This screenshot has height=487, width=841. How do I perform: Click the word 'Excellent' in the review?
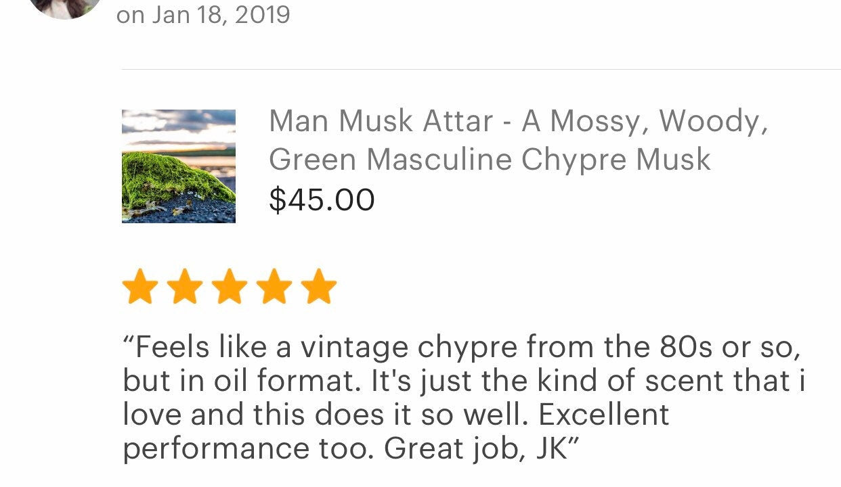pyautogui.click(x=604, y=415)
